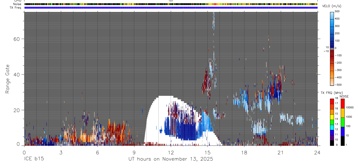This screenshot has height=165, width=357.
Task: Click the NOISE legend title
Action: 344,96
